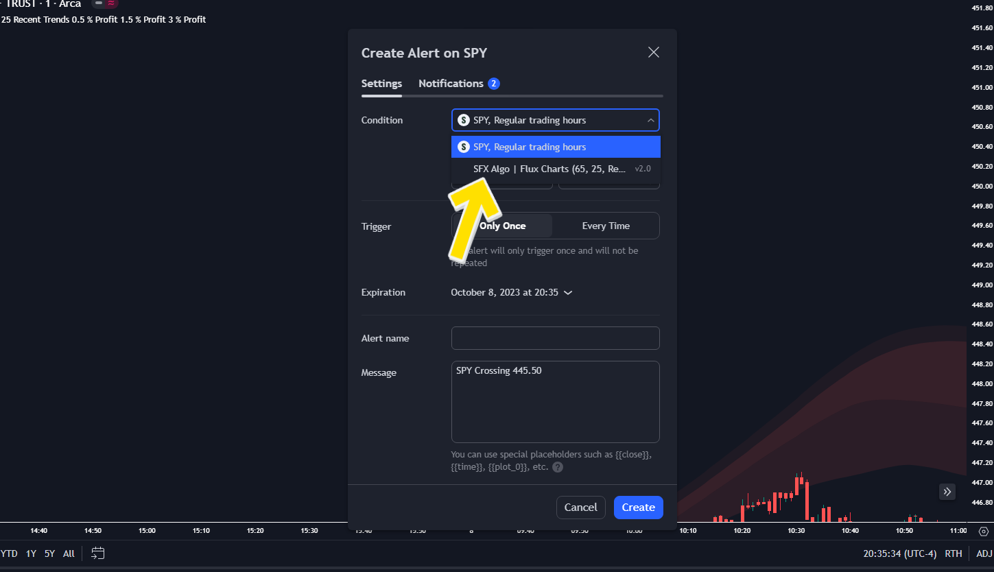Open placeholders help question mark icon

pos(558,467)
